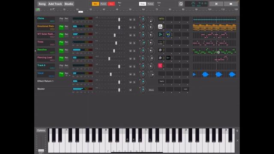Image resolution: width=274 pixels, height=154 pixels.
Task: Click the white marker on the timeline ruler
Action: (x=80, y=12)
